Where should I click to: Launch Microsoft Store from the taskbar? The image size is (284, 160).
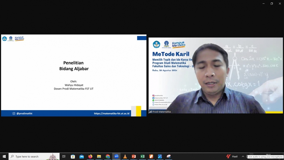pyautogui.click(x=73, y=156)
